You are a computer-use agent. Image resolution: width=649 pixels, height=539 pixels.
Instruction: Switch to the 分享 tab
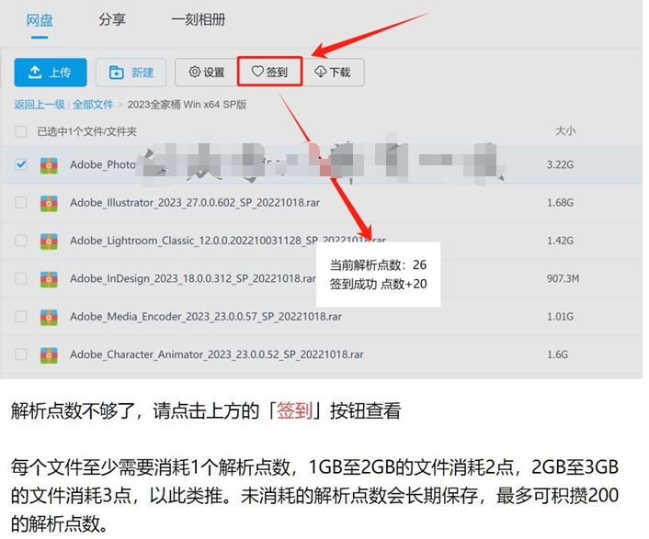pos(112,19)
